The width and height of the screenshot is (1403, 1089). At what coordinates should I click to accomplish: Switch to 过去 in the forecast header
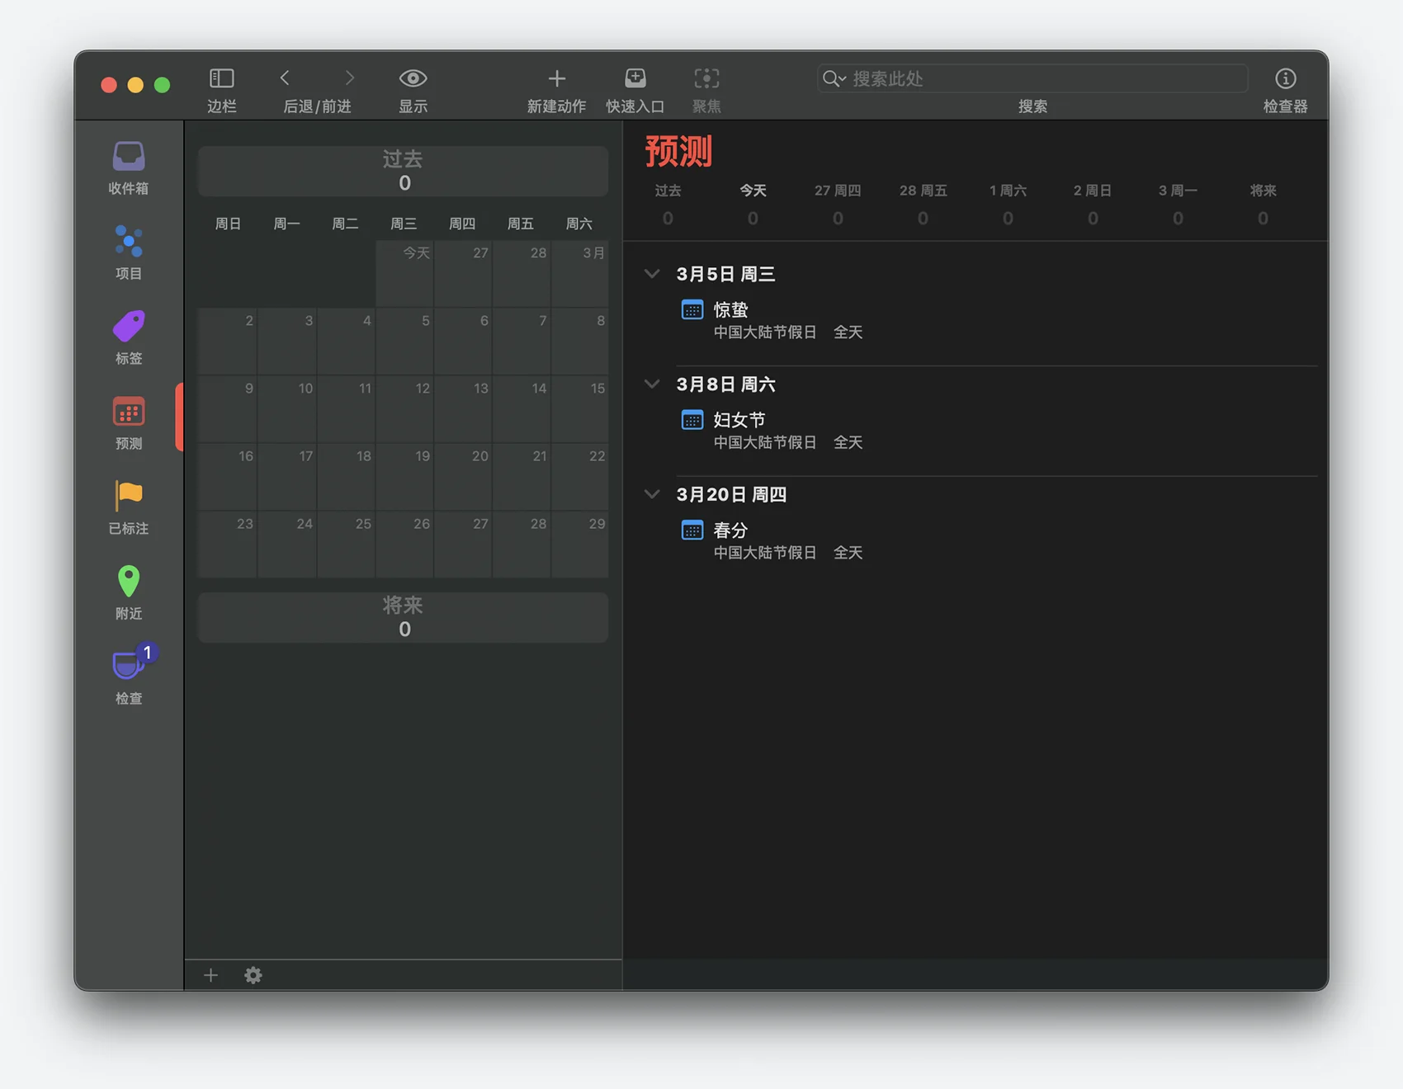[668, 204]
